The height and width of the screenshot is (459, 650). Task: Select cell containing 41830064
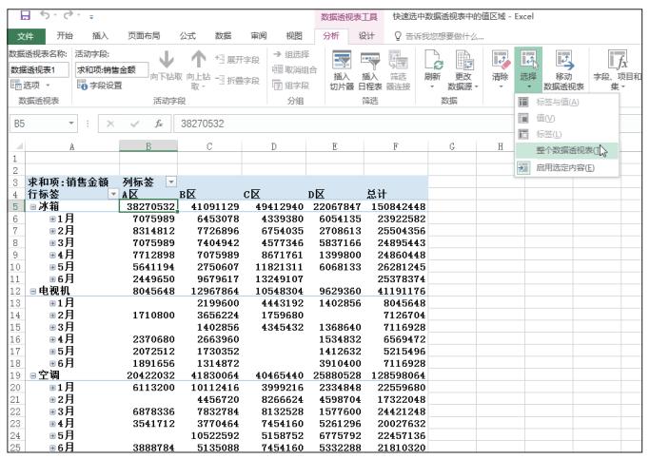(209, 375)
